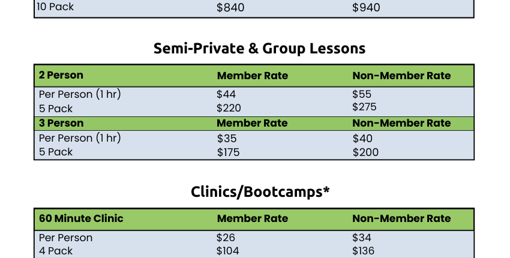Click the $44 member rate
510x258 pixels.
pos(226,94)
